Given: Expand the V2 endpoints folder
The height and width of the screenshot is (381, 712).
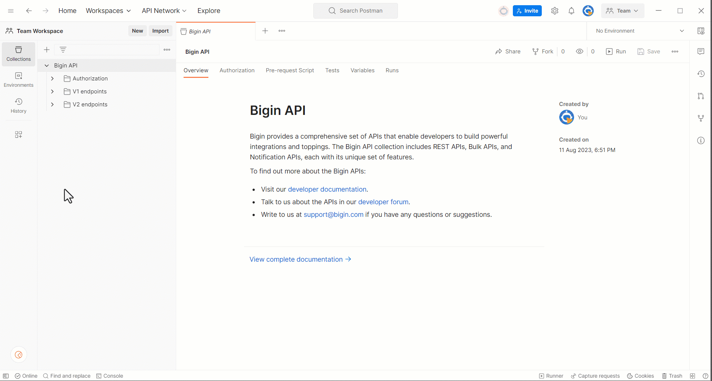Looking at the screenshot, I should (x=52, y=105).
